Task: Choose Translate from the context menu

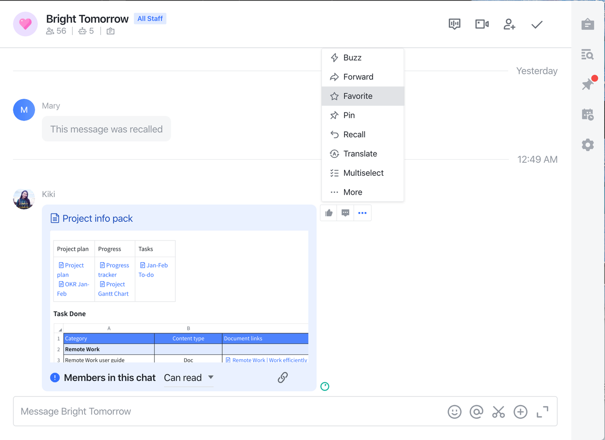Action: point(363,154)
